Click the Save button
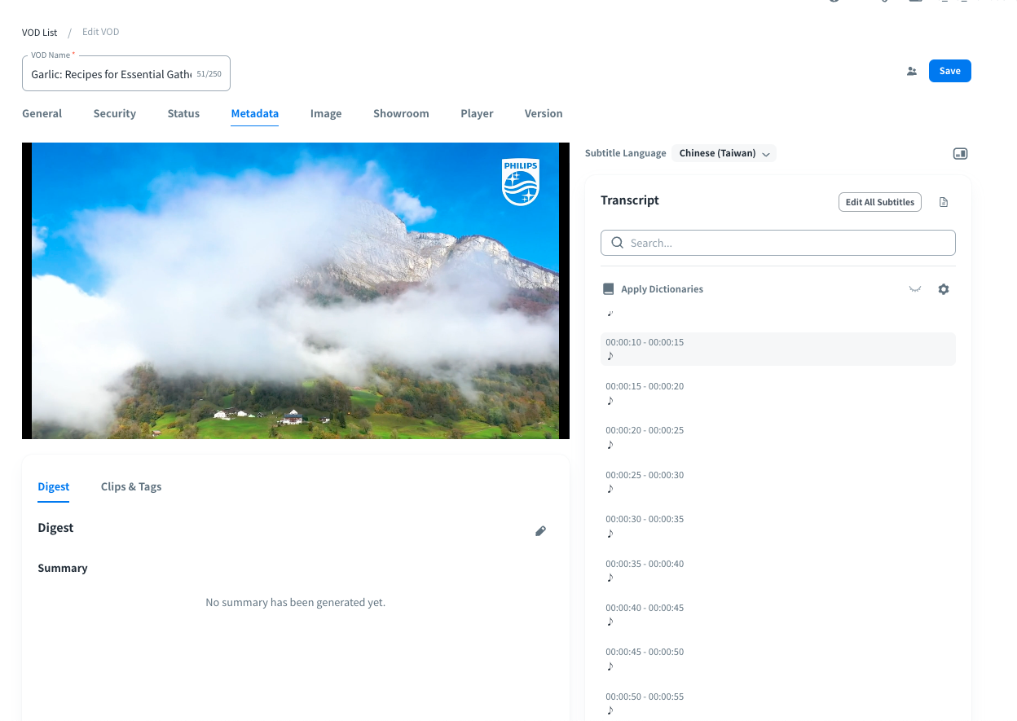1017x721 pixels. (949, 71)
